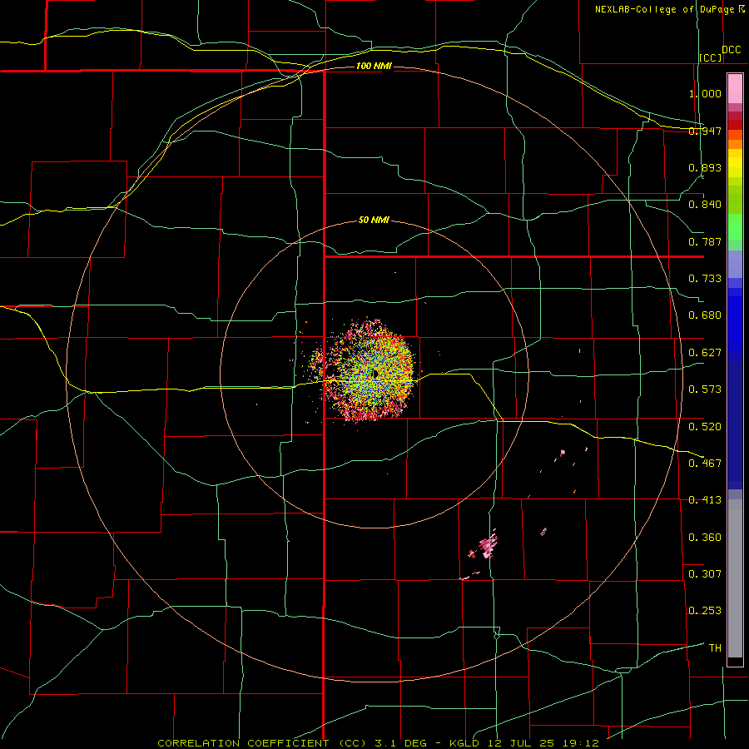The height and width of the screenshot is (749, 749).
Task: Click the [CC] units label
Action: (x=711, y=57)
